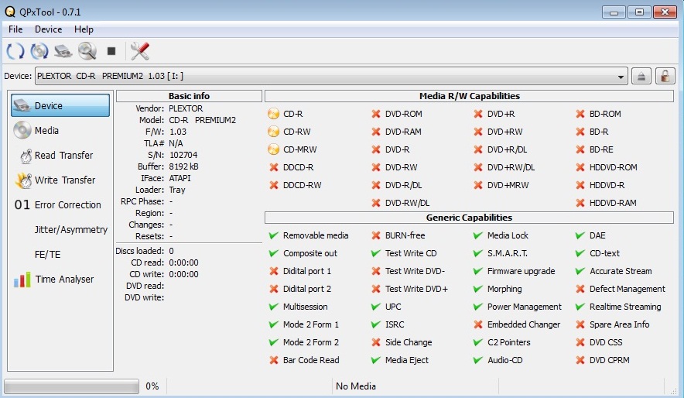Click the 'Audio-CD' label

pyautogui.click(x=504, y=360)
